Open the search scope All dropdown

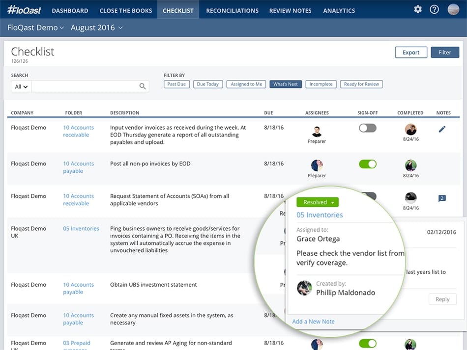click(x=21, y=86)
